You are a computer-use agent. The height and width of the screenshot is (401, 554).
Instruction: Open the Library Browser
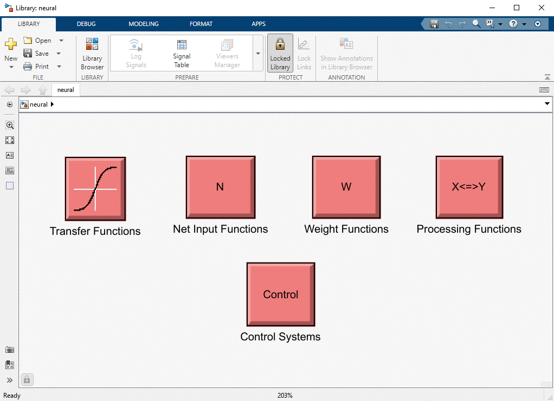tap(92, 52)
